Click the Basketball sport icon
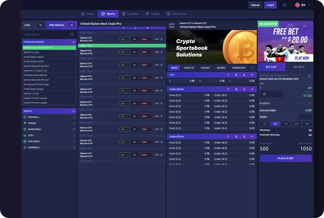The height and width of the screenshot is (218, 324). (x=25, y=129)
